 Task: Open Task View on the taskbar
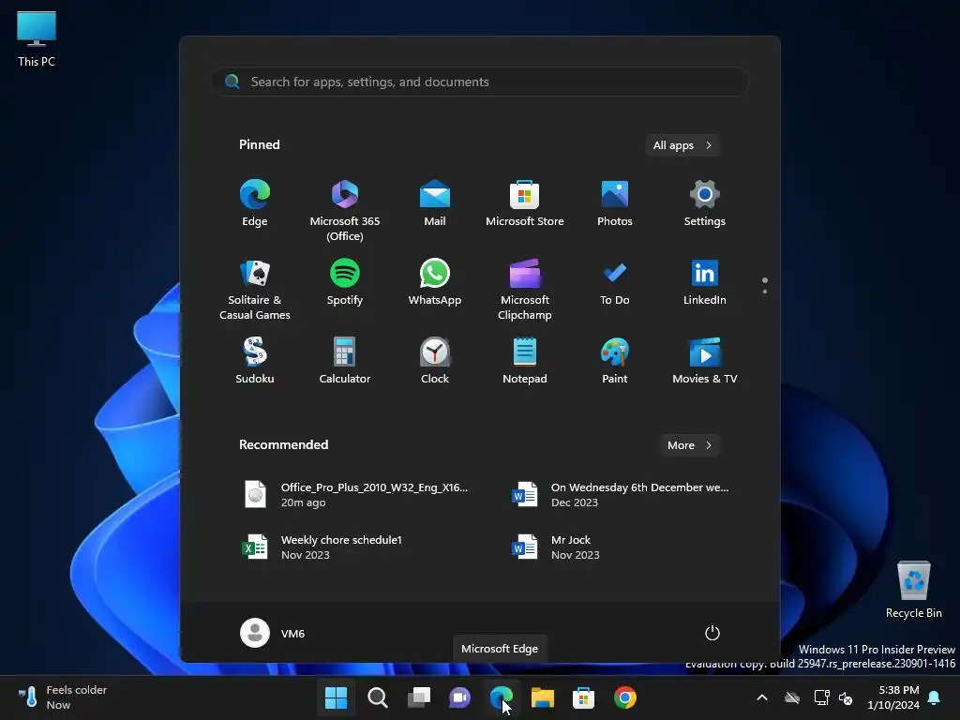[x=419, y=697]
